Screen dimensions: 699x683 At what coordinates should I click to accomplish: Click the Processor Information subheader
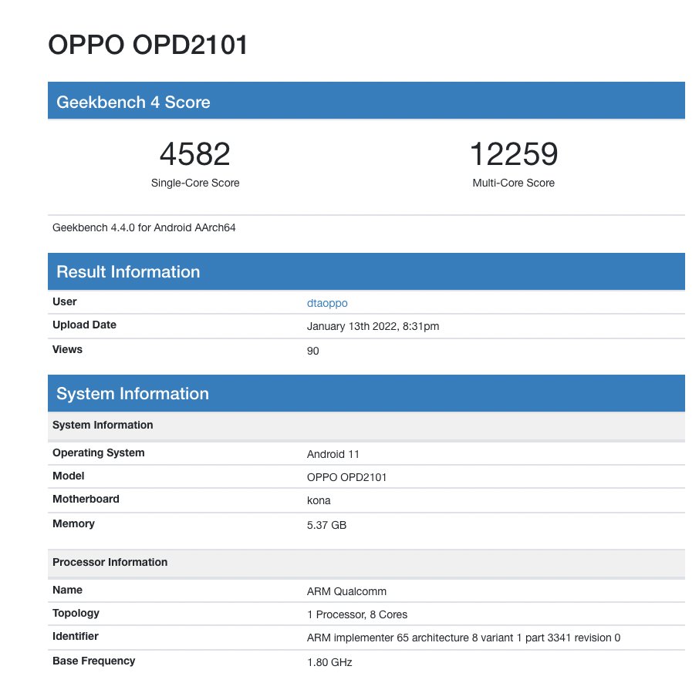pyautogui.click(x=110, y=562)
